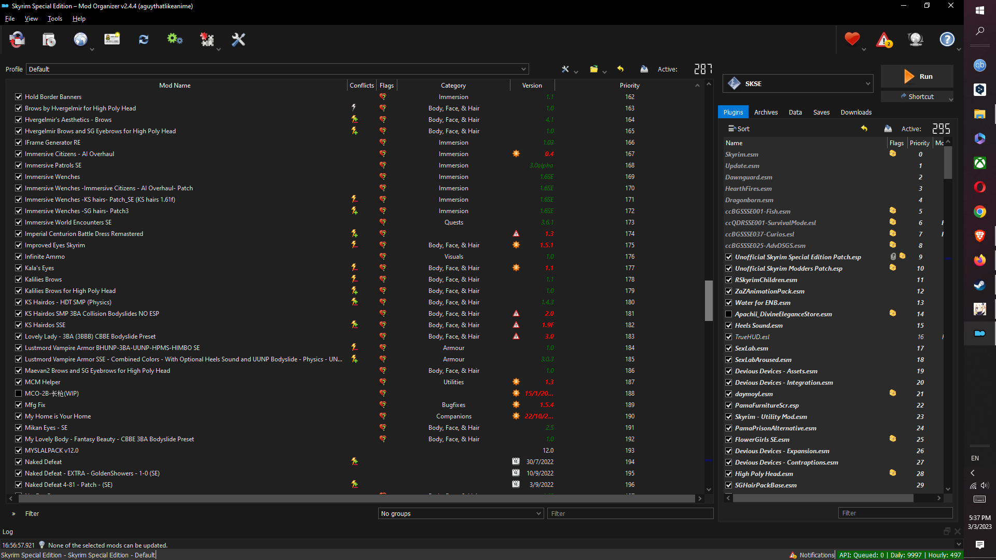Click the mod list vertical scrollbar thumb
This screenshot has width=996, height=560.
(709, 301)
